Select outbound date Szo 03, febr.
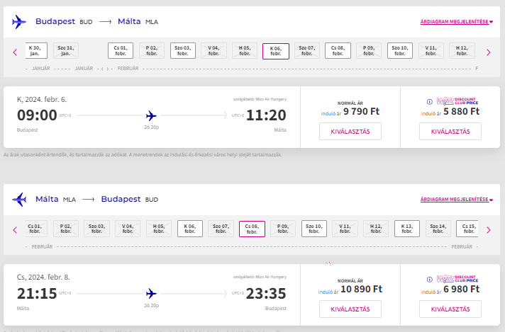 coord(182,50)
